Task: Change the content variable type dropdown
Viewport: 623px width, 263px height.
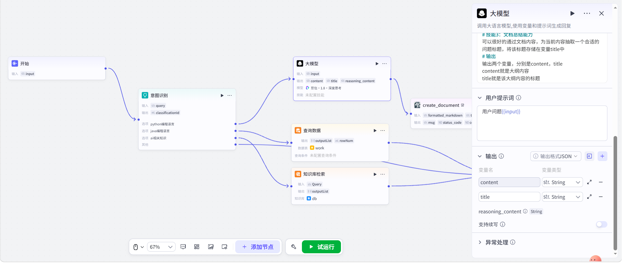Action: tap(562, 182)
